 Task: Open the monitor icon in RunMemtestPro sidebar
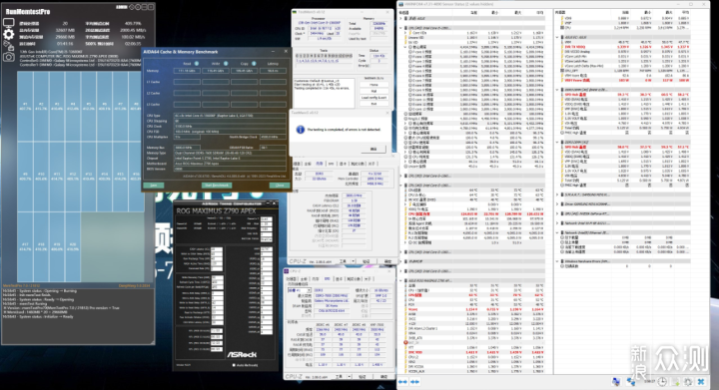point(8,22)
